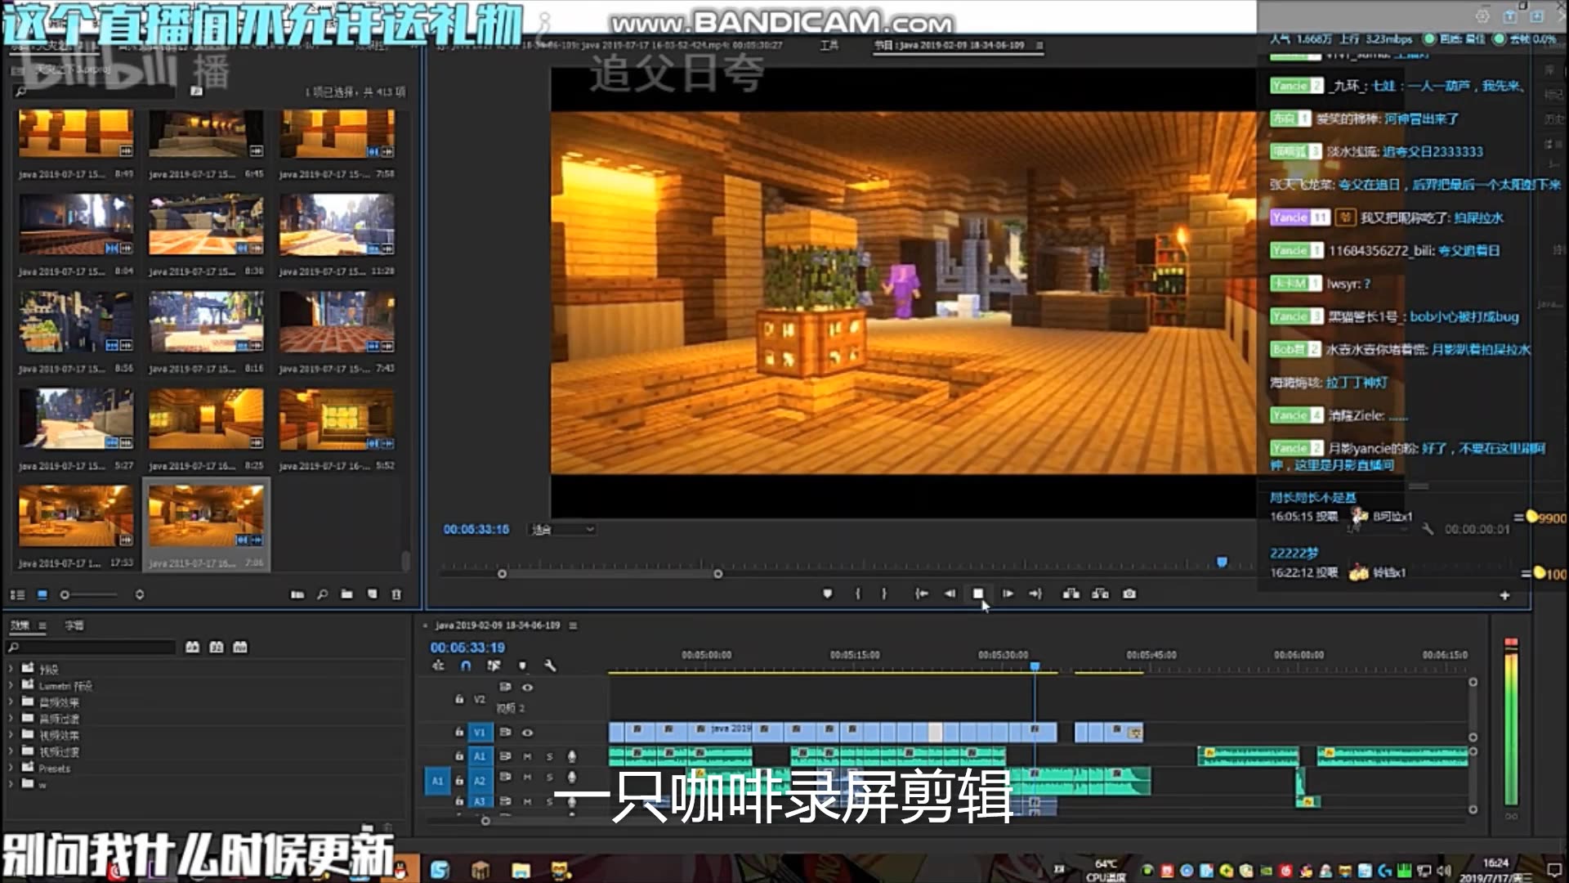The height and width of the screenshot is (883, 1569).
Task: Toggle V1 track targeting
Action: click(x=480, y=733)
